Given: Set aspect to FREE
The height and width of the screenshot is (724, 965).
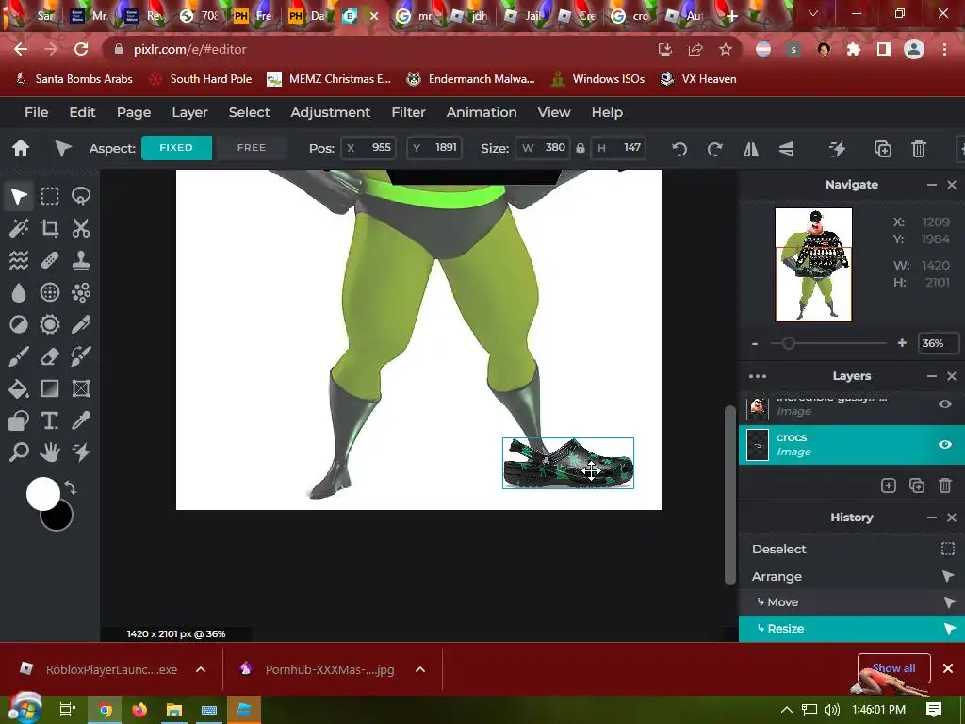Looking at the screenshot, I should [x=252, y=148].
